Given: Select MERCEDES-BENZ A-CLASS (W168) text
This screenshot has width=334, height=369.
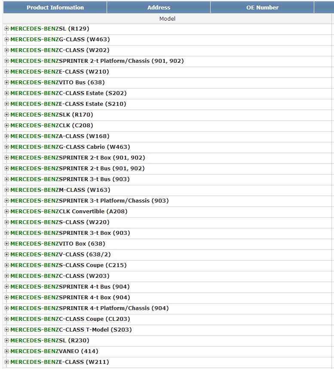Looking at the screenshot, I should tap(60, 136).
